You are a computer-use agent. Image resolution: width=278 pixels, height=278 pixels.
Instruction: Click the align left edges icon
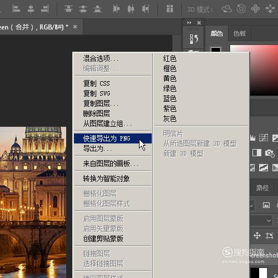[16, 9]
